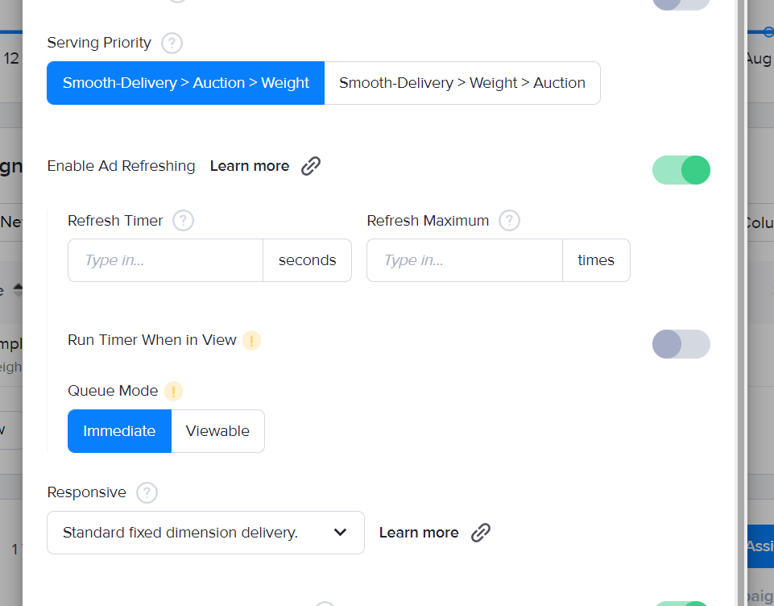Click Learn more for Ad Refreshing
The height and width of the screenshot is (606, 774).
250,165
